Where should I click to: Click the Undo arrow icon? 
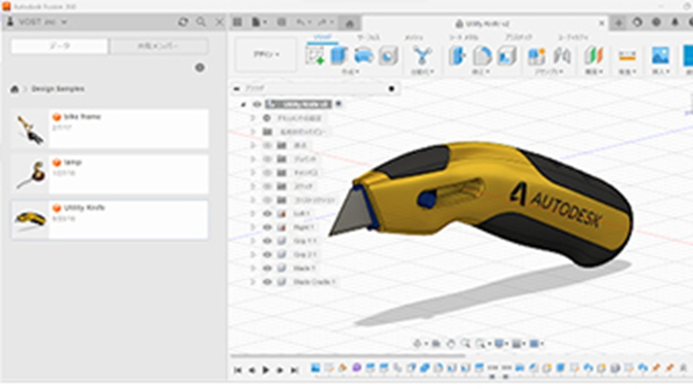301,22
